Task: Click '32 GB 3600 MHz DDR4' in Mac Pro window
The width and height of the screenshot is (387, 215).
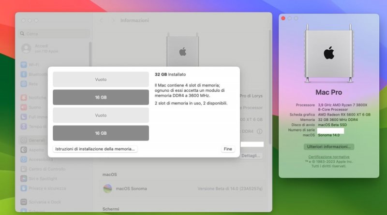Action: coord(338,120)
